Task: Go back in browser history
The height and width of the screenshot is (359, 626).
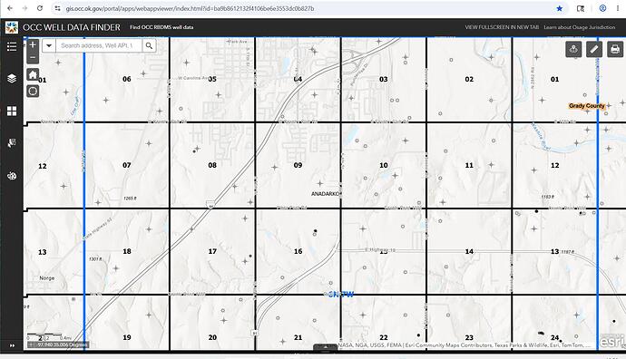Action: click(x=10, y=8)
